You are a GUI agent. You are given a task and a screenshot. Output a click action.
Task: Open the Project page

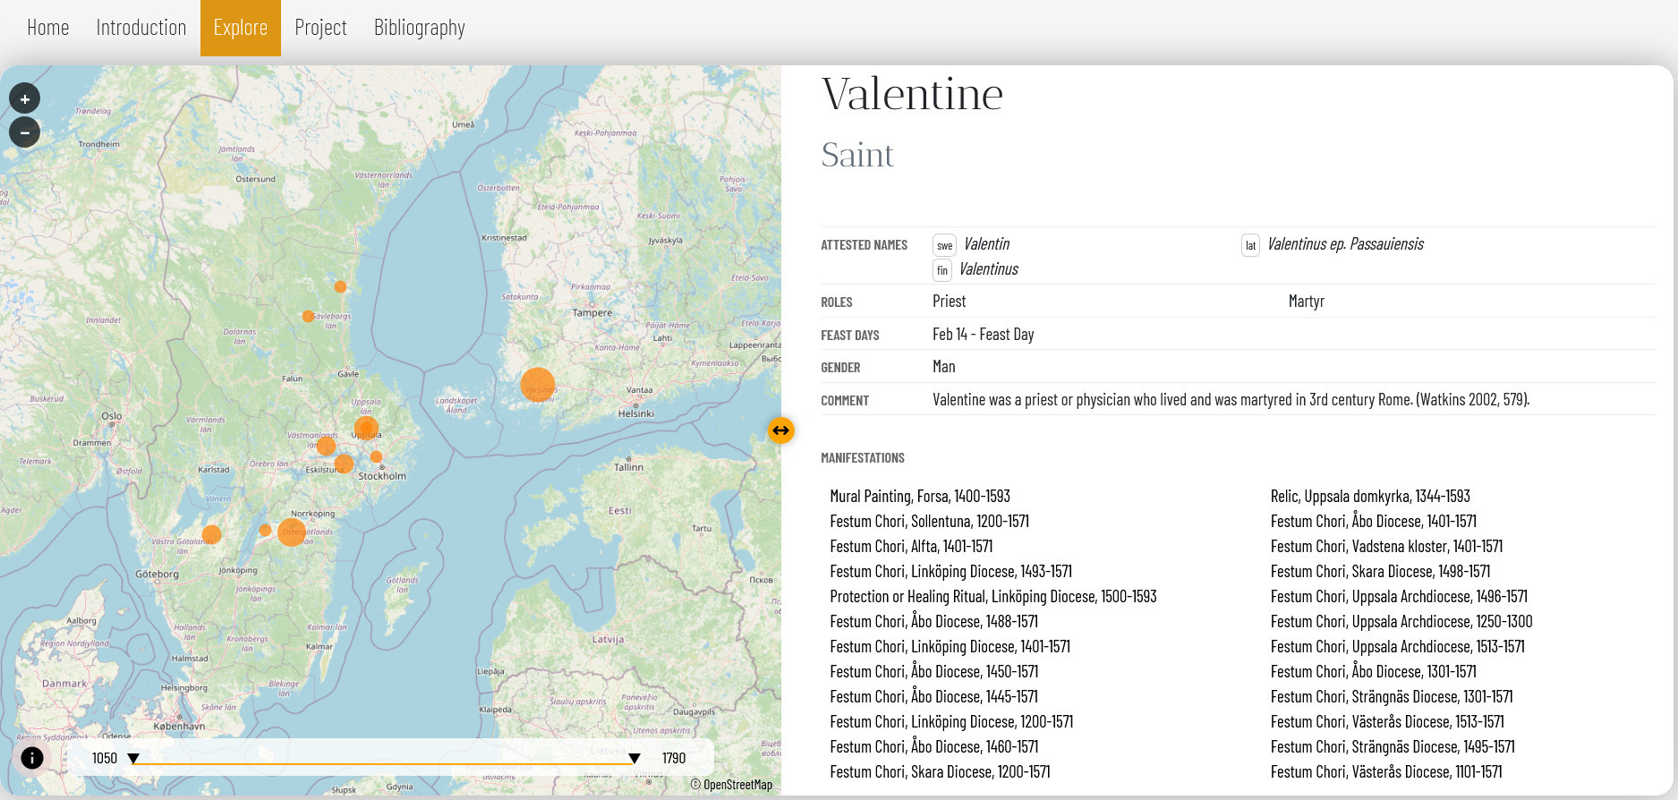320,28
